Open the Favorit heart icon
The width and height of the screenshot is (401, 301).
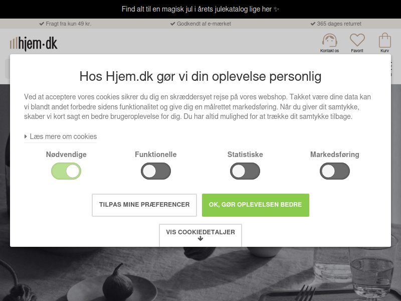tap(357, 40)
